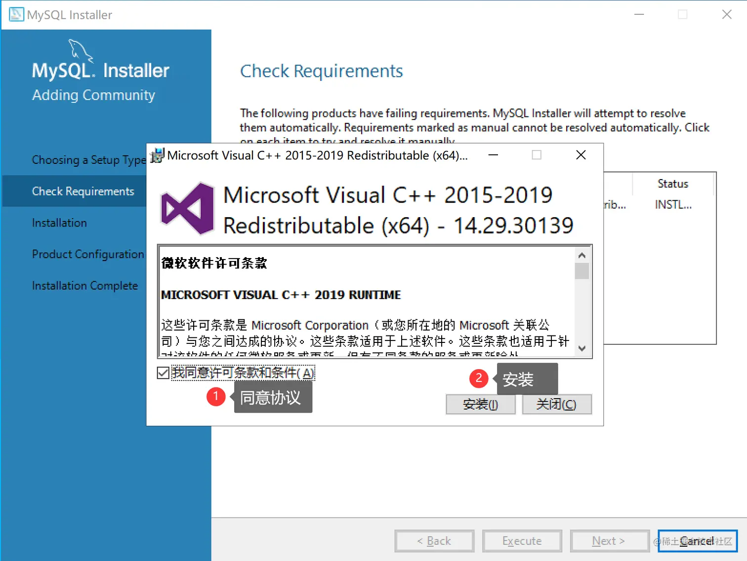Click the Check Requirements page heading
Screen dimensions: 747x561
(x=322, y=72)
